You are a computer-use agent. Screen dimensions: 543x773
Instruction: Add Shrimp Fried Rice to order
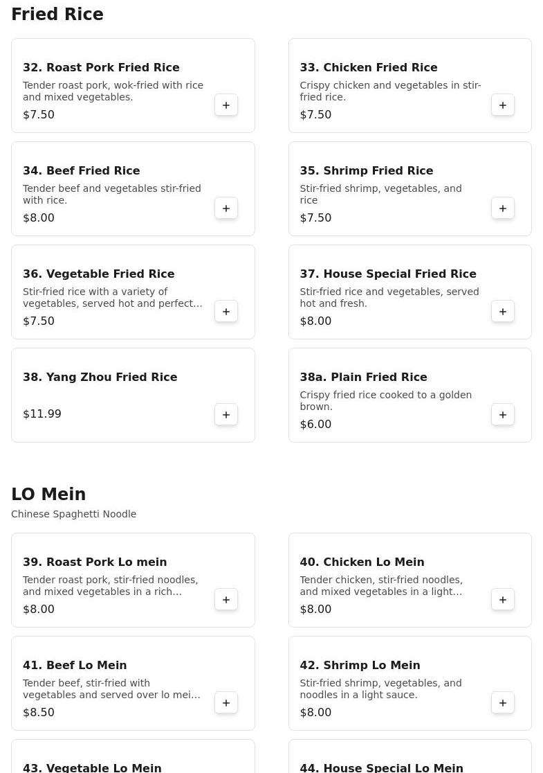[x=503, y=208]
